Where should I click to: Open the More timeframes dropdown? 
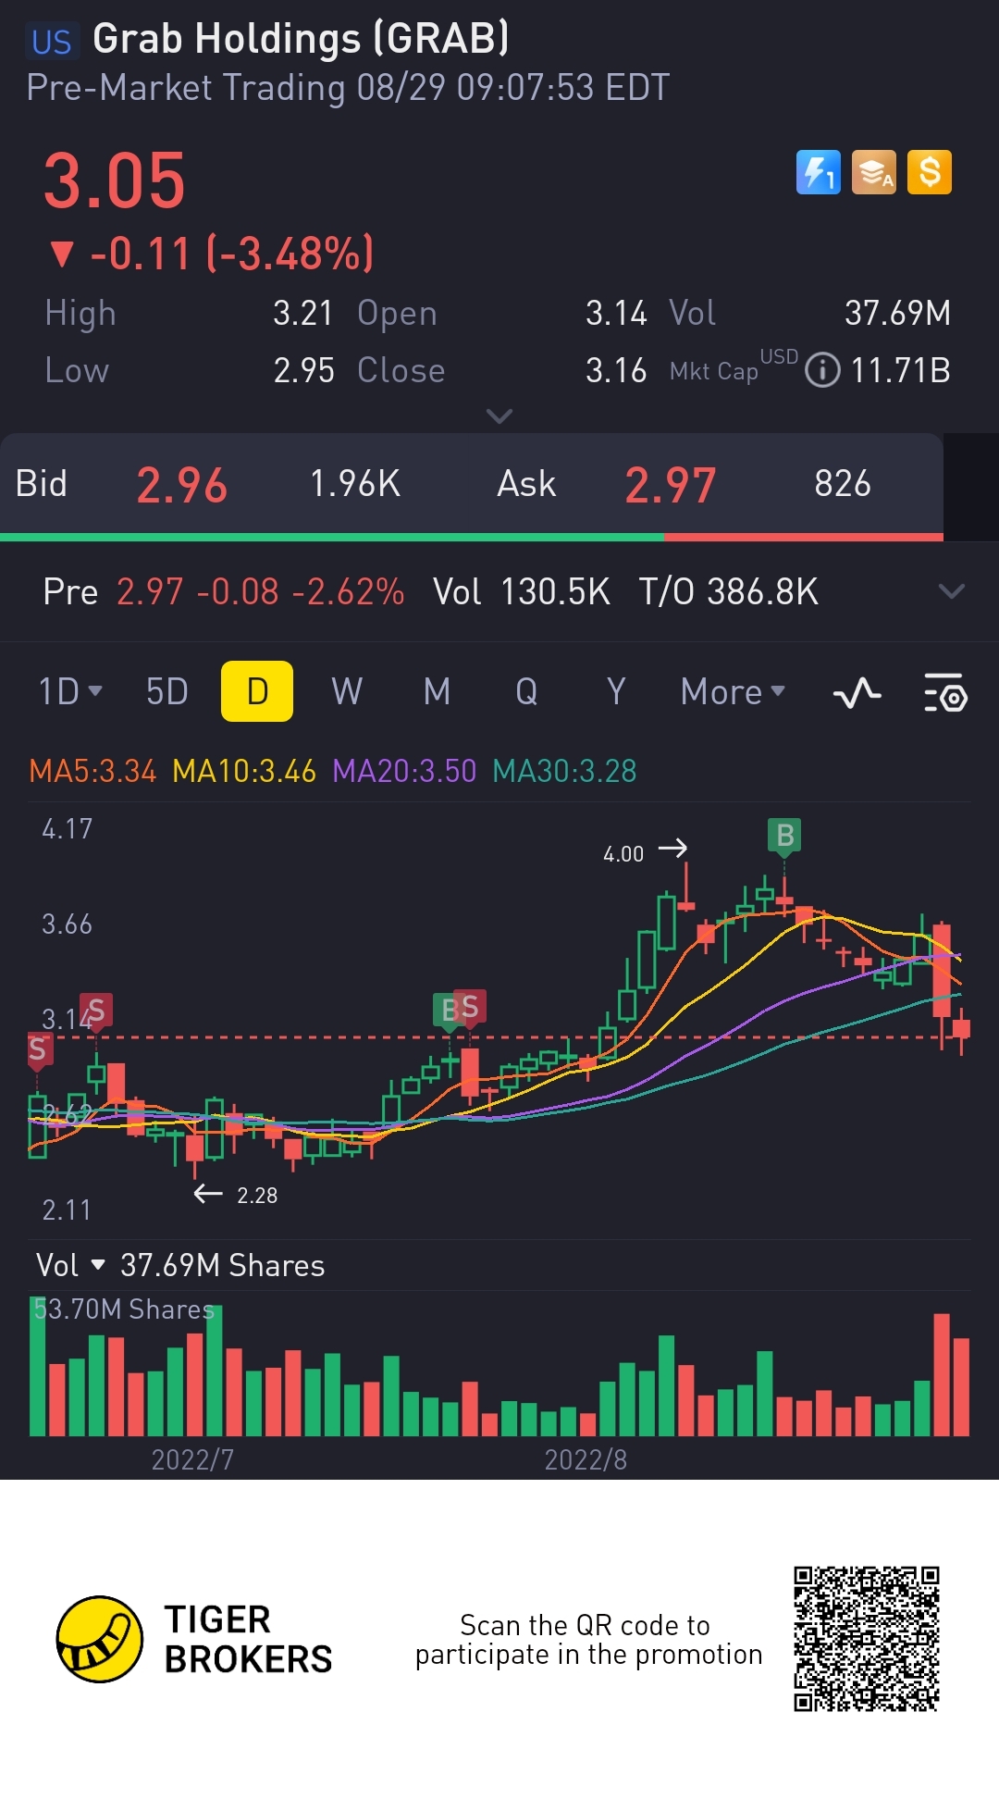pyautogui.click(x=733, y=691)
